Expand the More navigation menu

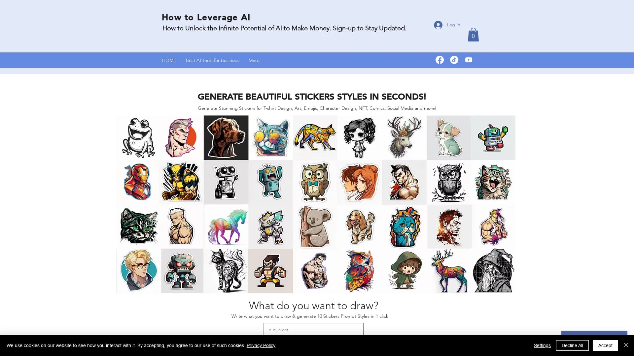point(254,60)
